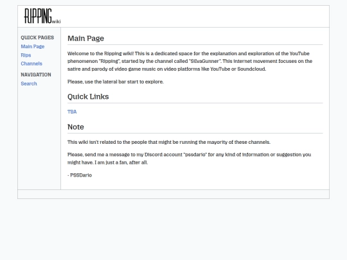Click the Discord account 'pssdario' paragraph
This screenshot has height=260, width=347.
pos(189,159)
